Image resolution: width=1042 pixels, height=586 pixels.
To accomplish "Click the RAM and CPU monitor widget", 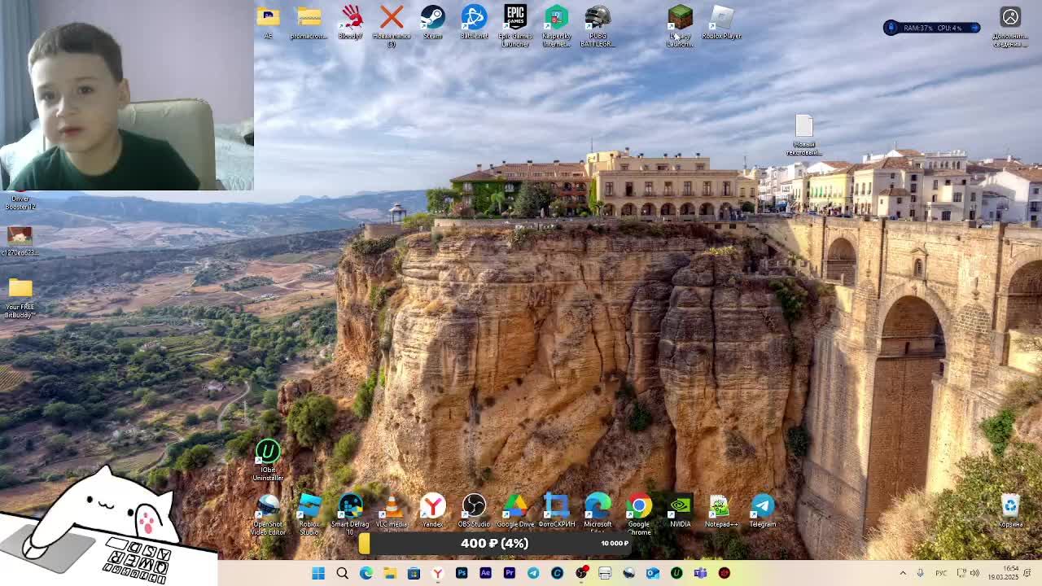I will [931, 28].
